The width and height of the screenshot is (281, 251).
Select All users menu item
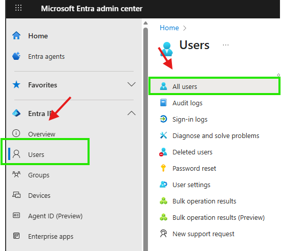[214, 87]
